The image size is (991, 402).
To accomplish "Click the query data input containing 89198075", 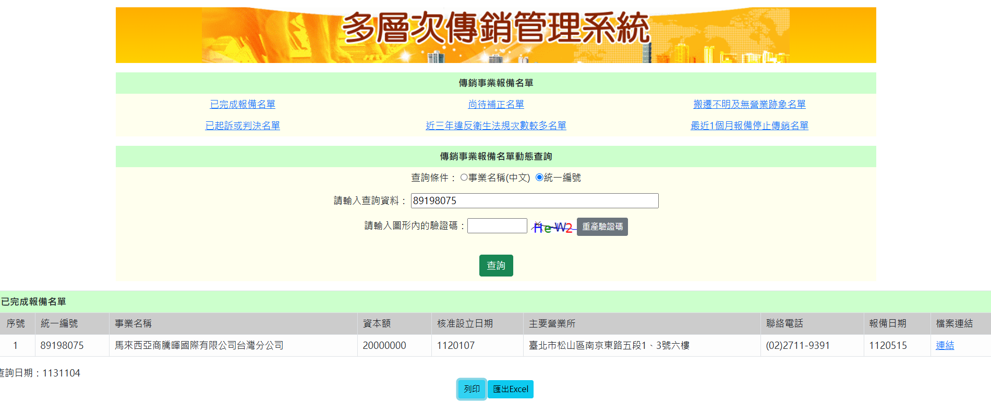I will [535, 200].
